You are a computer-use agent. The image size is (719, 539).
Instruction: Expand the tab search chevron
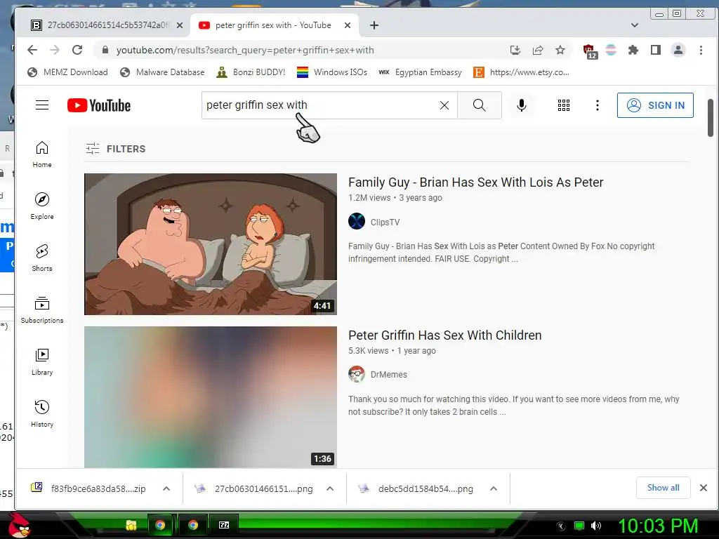pos(635,25)
